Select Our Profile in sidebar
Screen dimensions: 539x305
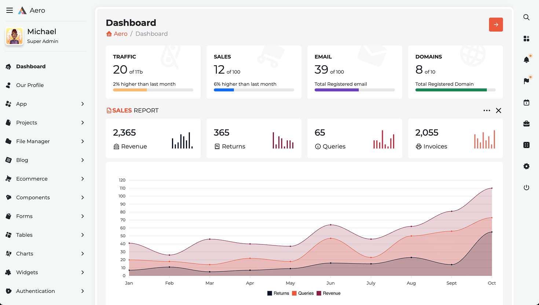30,85
